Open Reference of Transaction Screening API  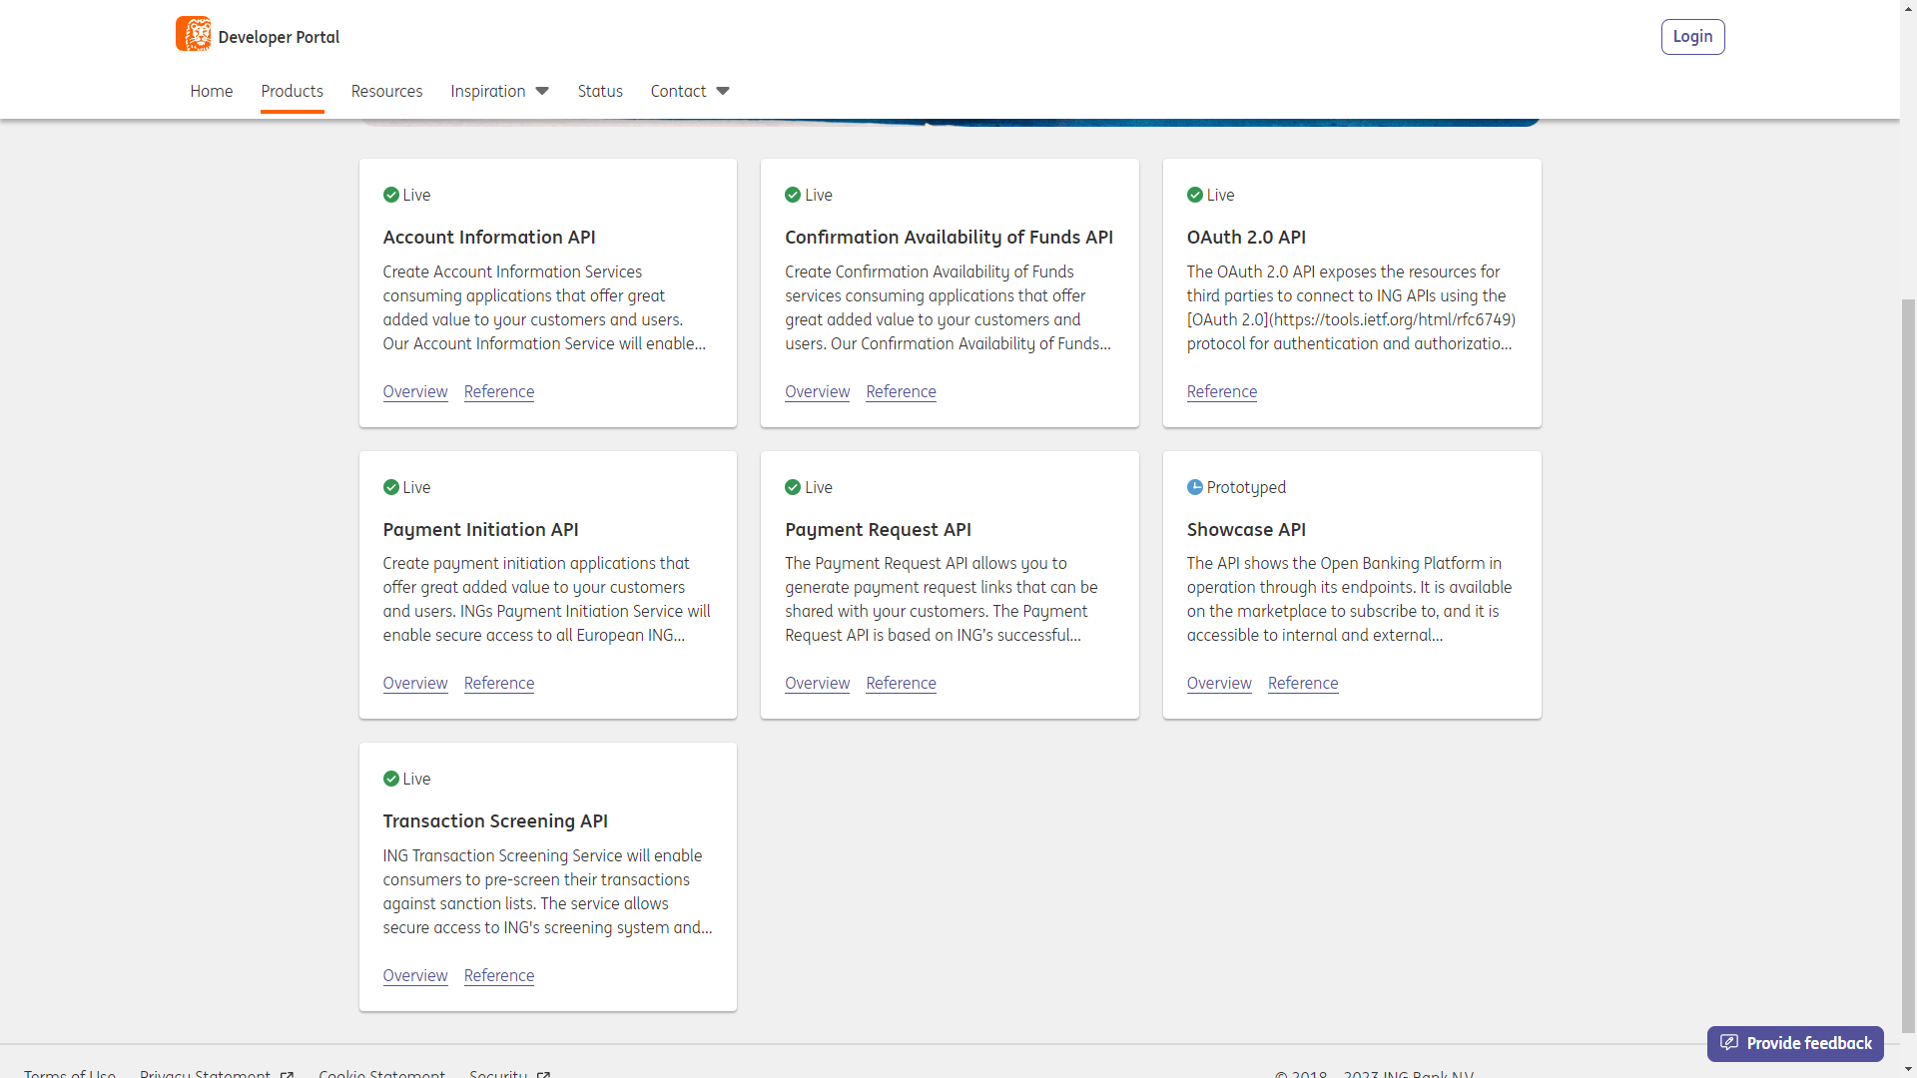(499, 975)
